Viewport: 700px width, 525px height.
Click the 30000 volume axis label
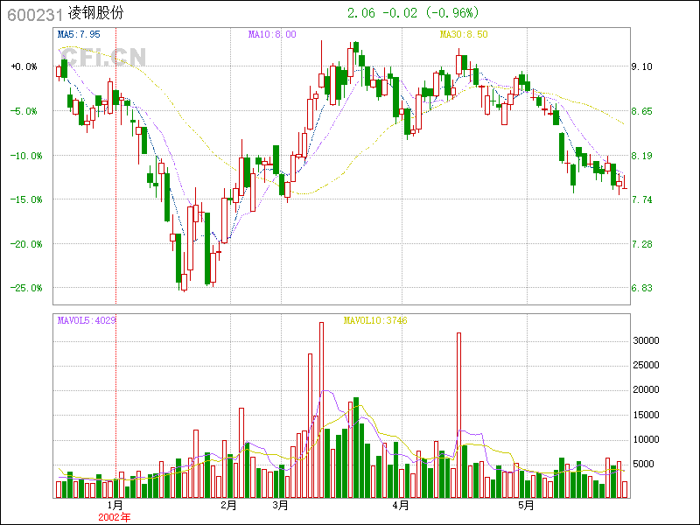click(x=646, y=340)
